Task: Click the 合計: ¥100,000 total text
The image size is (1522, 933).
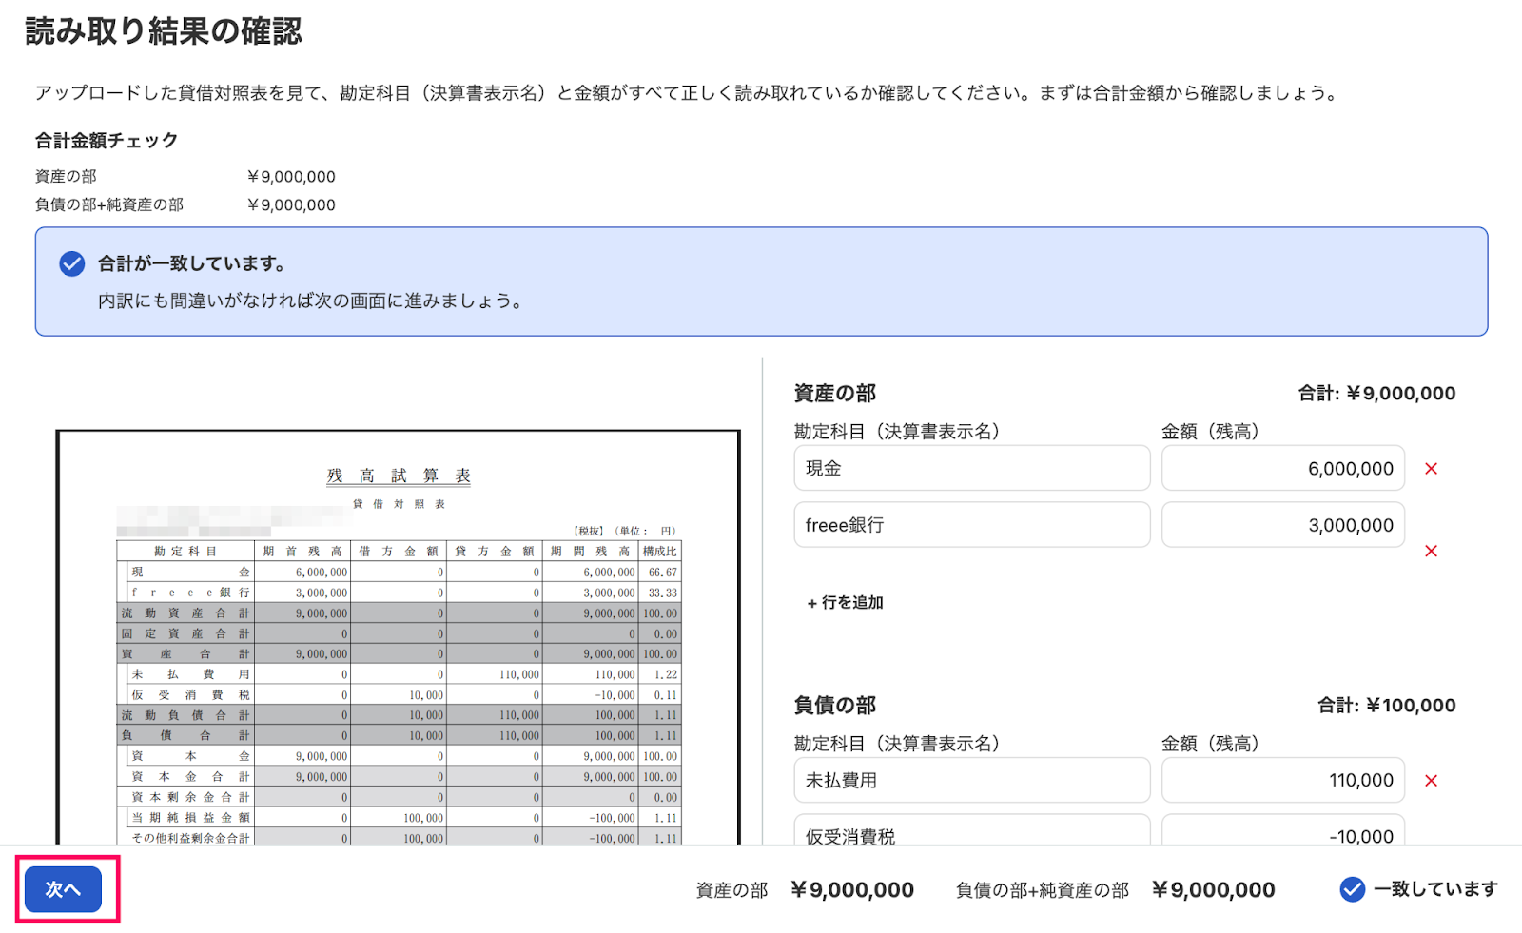Action: click(1387, 706)
